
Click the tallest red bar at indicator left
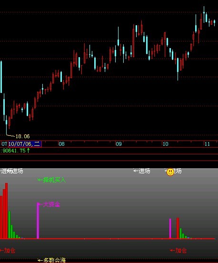[6, 211]
